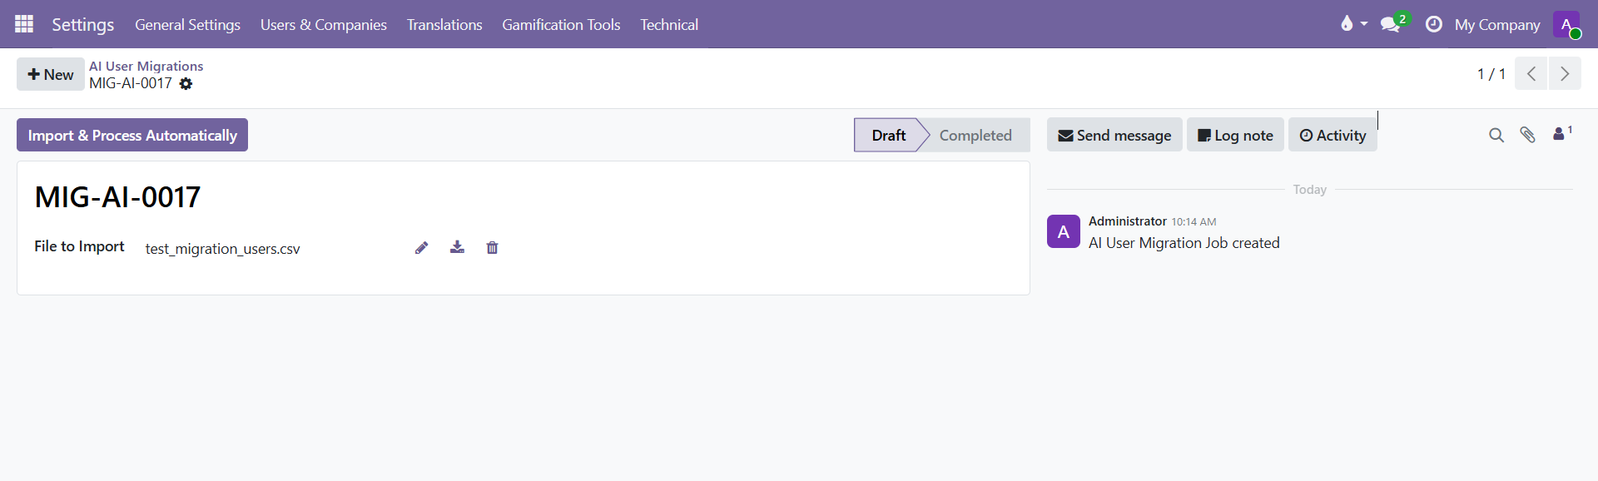Click Import & Process Automatically button
The width and height of the screenshot is (1598, 481).
click(x=132, y=135)
